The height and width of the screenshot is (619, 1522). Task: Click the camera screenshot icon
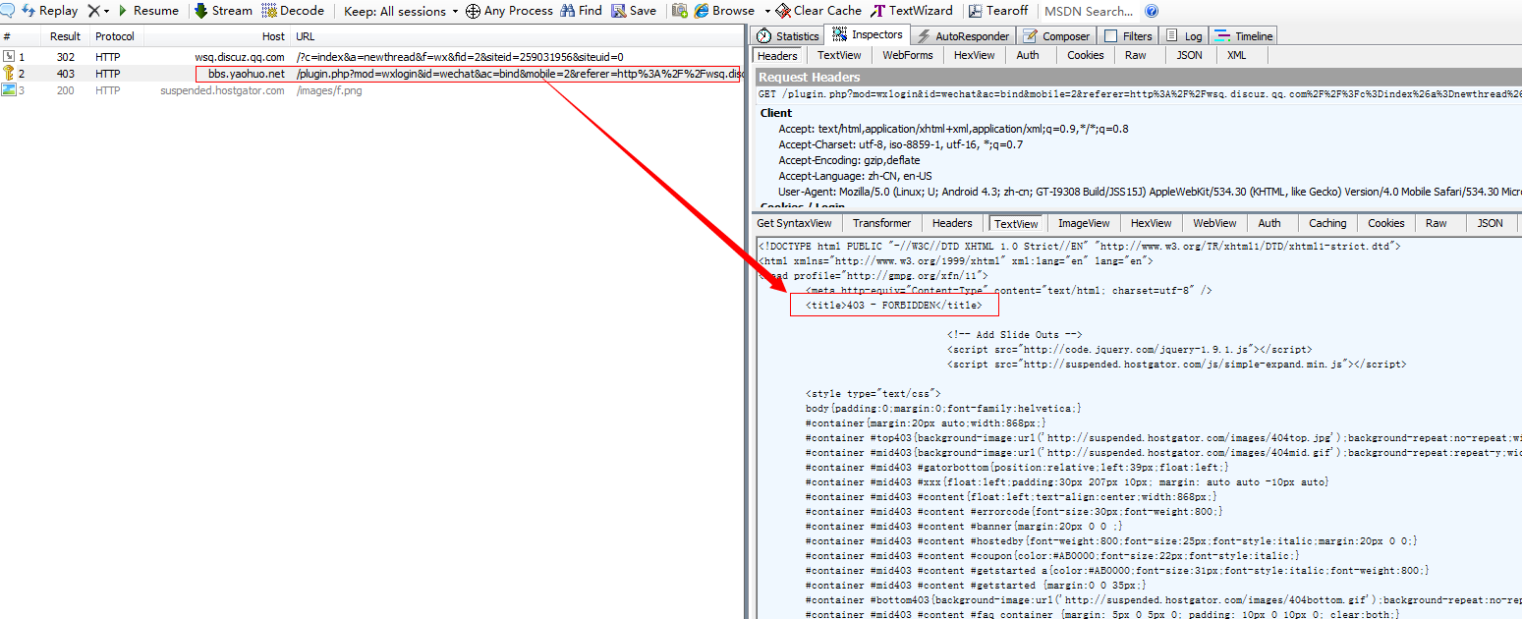coord(679,11)
